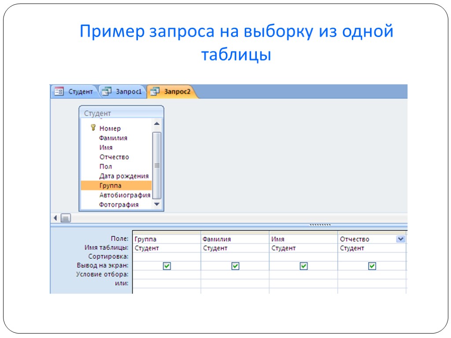Click Имя cell in Поле row

tap(303, 239)
